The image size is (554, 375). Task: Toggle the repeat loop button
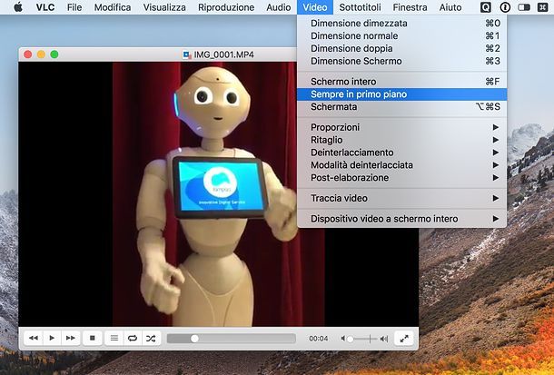pos(133,338)
